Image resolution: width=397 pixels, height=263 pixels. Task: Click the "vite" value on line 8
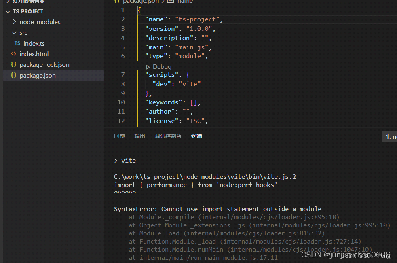coord(190,84)
